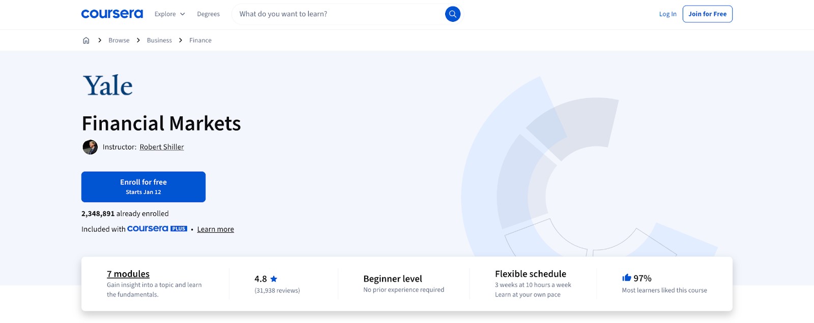Open the Degrees menu item

pyautogui.click(x=209, y=14)
